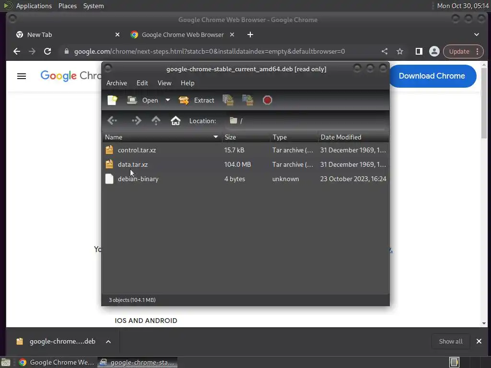491x368 pixels.
Task: Go to archive home location
Action: 175,121
